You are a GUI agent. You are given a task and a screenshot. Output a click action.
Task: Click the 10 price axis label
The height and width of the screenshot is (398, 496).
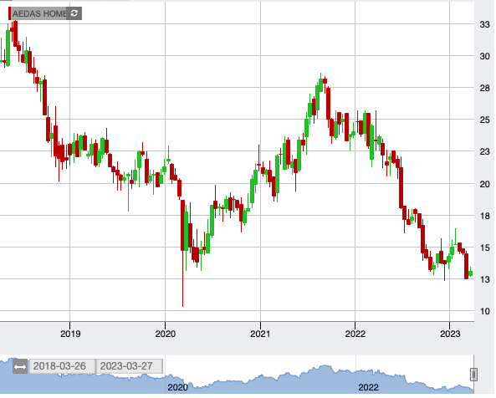pos(484,311)
